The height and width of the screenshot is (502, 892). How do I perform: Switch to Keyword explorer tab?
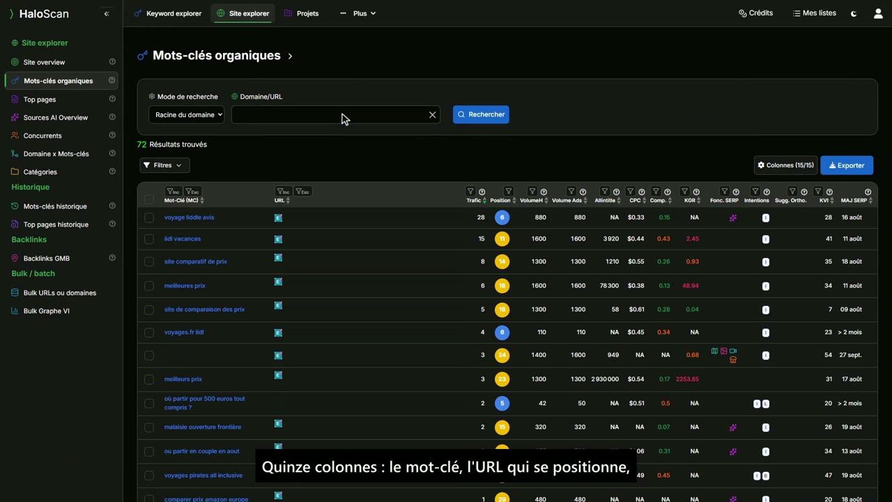(168, 13)
